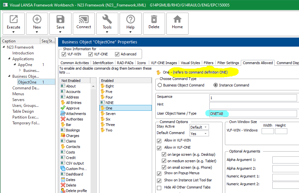Click the Enabled list header
This screenshot has width=299, height=193.
tap(125, 81)
